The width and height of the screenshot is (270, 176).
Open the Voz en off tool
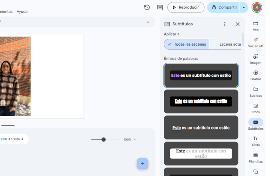pos(256,43)
